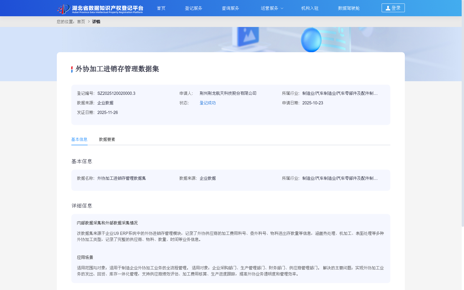The width and height of the screenshot is (464, 290).
Task: Click applicant 荆州荆龙航天科技股份有限公司
Action: point(228,93)
